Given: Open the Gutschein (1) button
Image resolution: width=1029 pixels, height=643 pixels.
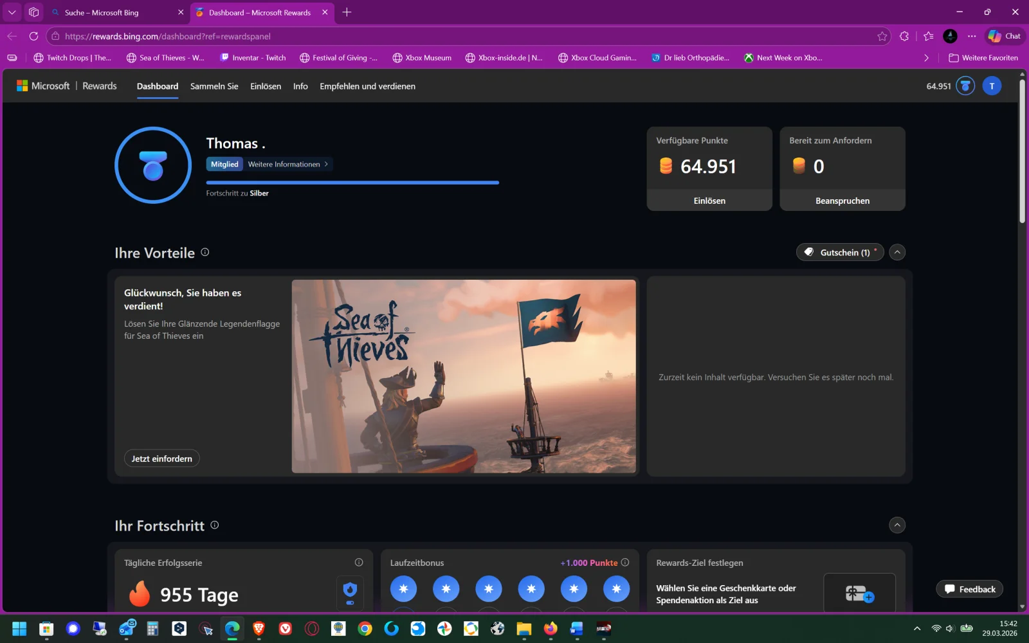Looking at the screenshot, I should (840, 252).
